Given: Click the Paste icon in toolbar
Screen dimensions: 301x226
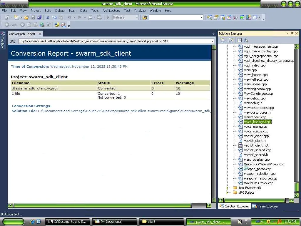Looking at the screenshot, I should [61, 17].
